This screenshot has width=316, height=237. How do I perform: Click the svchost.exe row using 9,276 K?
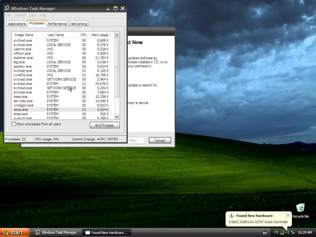click(61, 45)
